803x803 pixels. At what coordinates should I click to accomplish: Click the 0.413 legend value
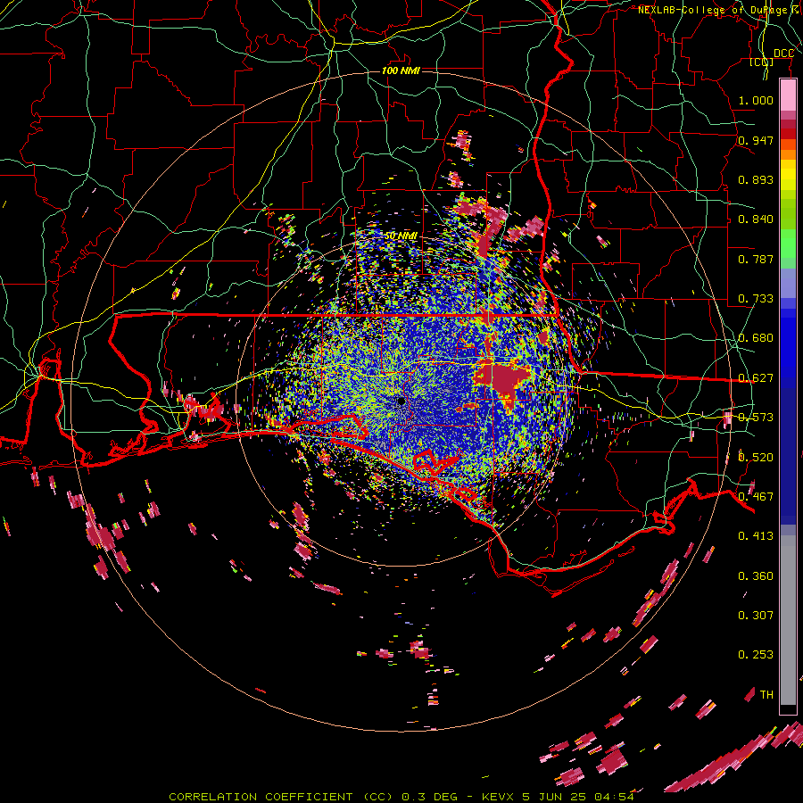(x=756, y=536)
